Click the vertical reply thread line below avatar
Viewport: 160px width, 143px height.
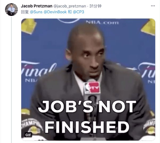[x=11, y=80]
